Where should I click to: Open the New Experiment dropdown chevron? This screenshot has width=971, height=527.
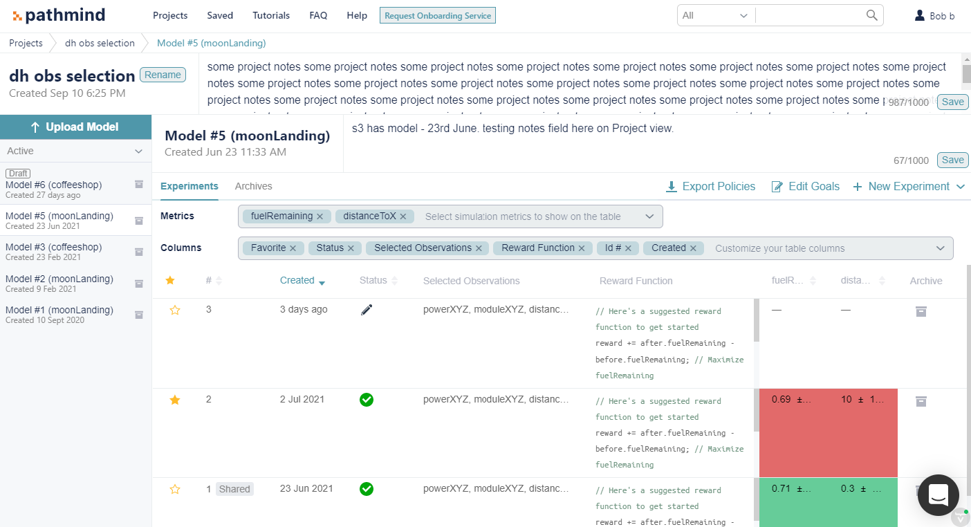[x=961, y=187]
